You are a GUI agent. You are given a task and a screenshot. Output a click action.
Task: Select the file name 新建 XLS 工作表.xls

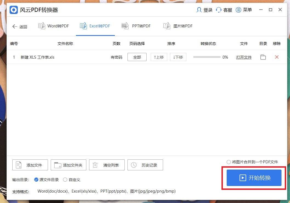pos(38,57)
